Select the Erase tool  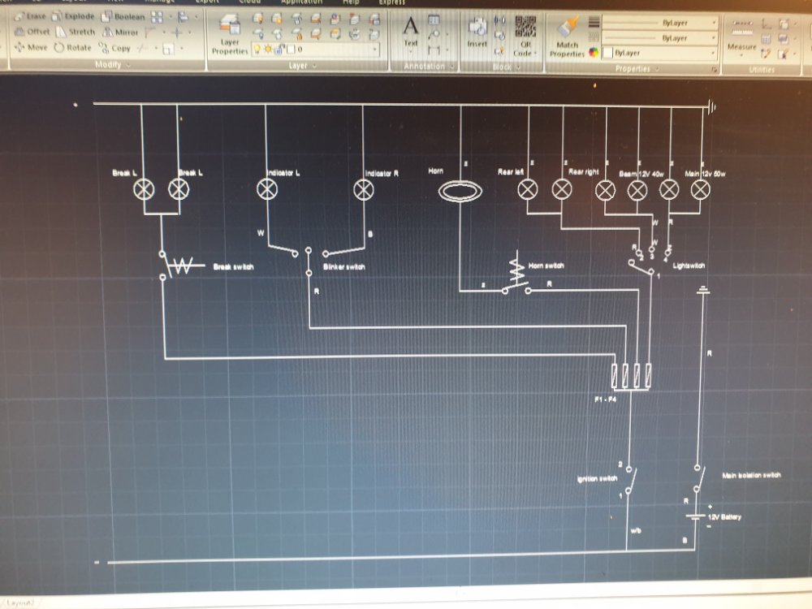pos(30,16)
